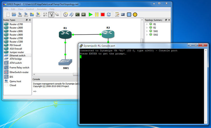
Task: Toggle show interface labels abc button
Action: [x=51, y=15]
